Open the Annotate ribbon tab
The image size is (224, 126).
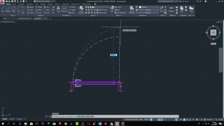tap(21, 4)
